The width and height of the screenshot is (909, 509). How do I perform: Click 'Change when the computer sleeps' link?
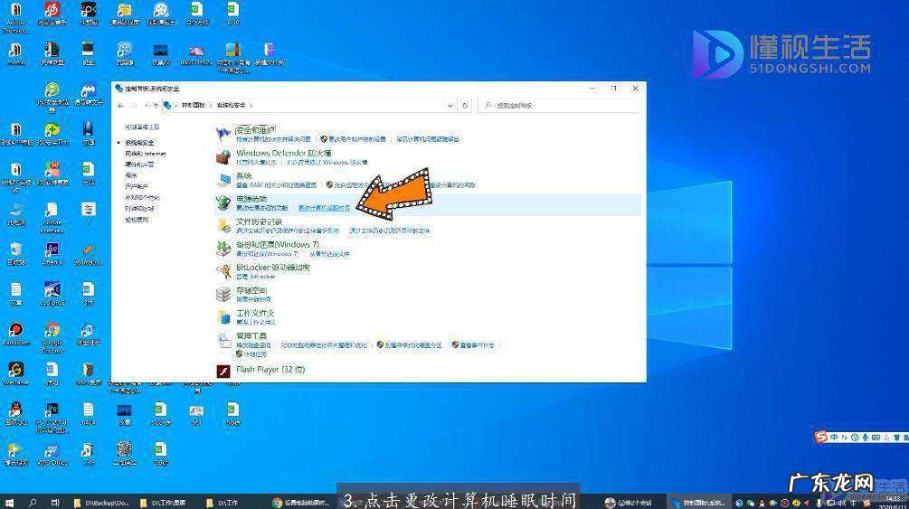(x=324, y=208)
